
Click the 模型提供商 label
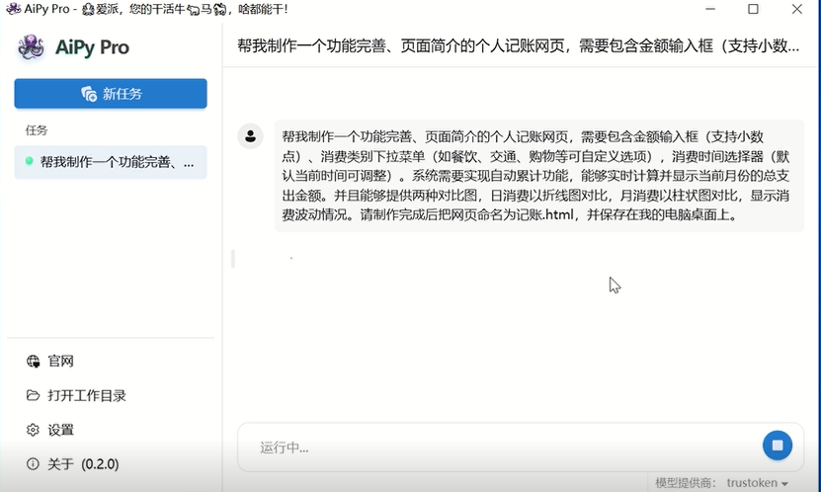pos(688,482)
